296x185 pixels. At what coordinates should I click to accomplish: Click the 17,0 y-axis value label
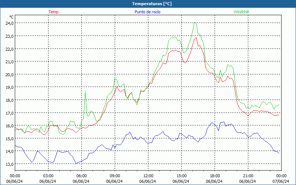tap(9, 113)
